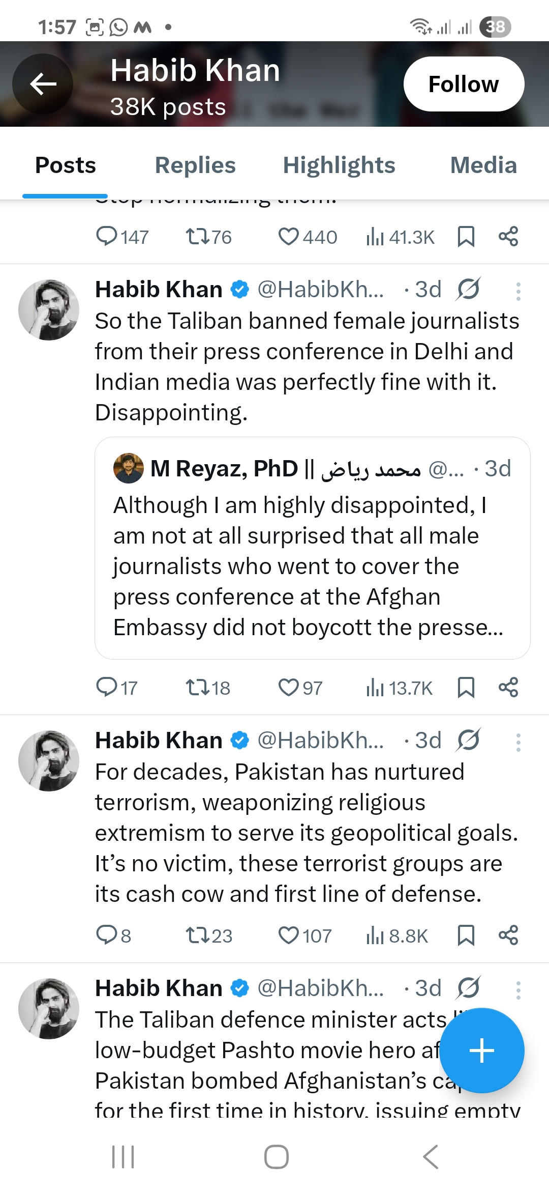Image resolution: width=549 pixels, height=1191 pixels.
Task: Switch to the Replies tab
Action: coord(195,165)
